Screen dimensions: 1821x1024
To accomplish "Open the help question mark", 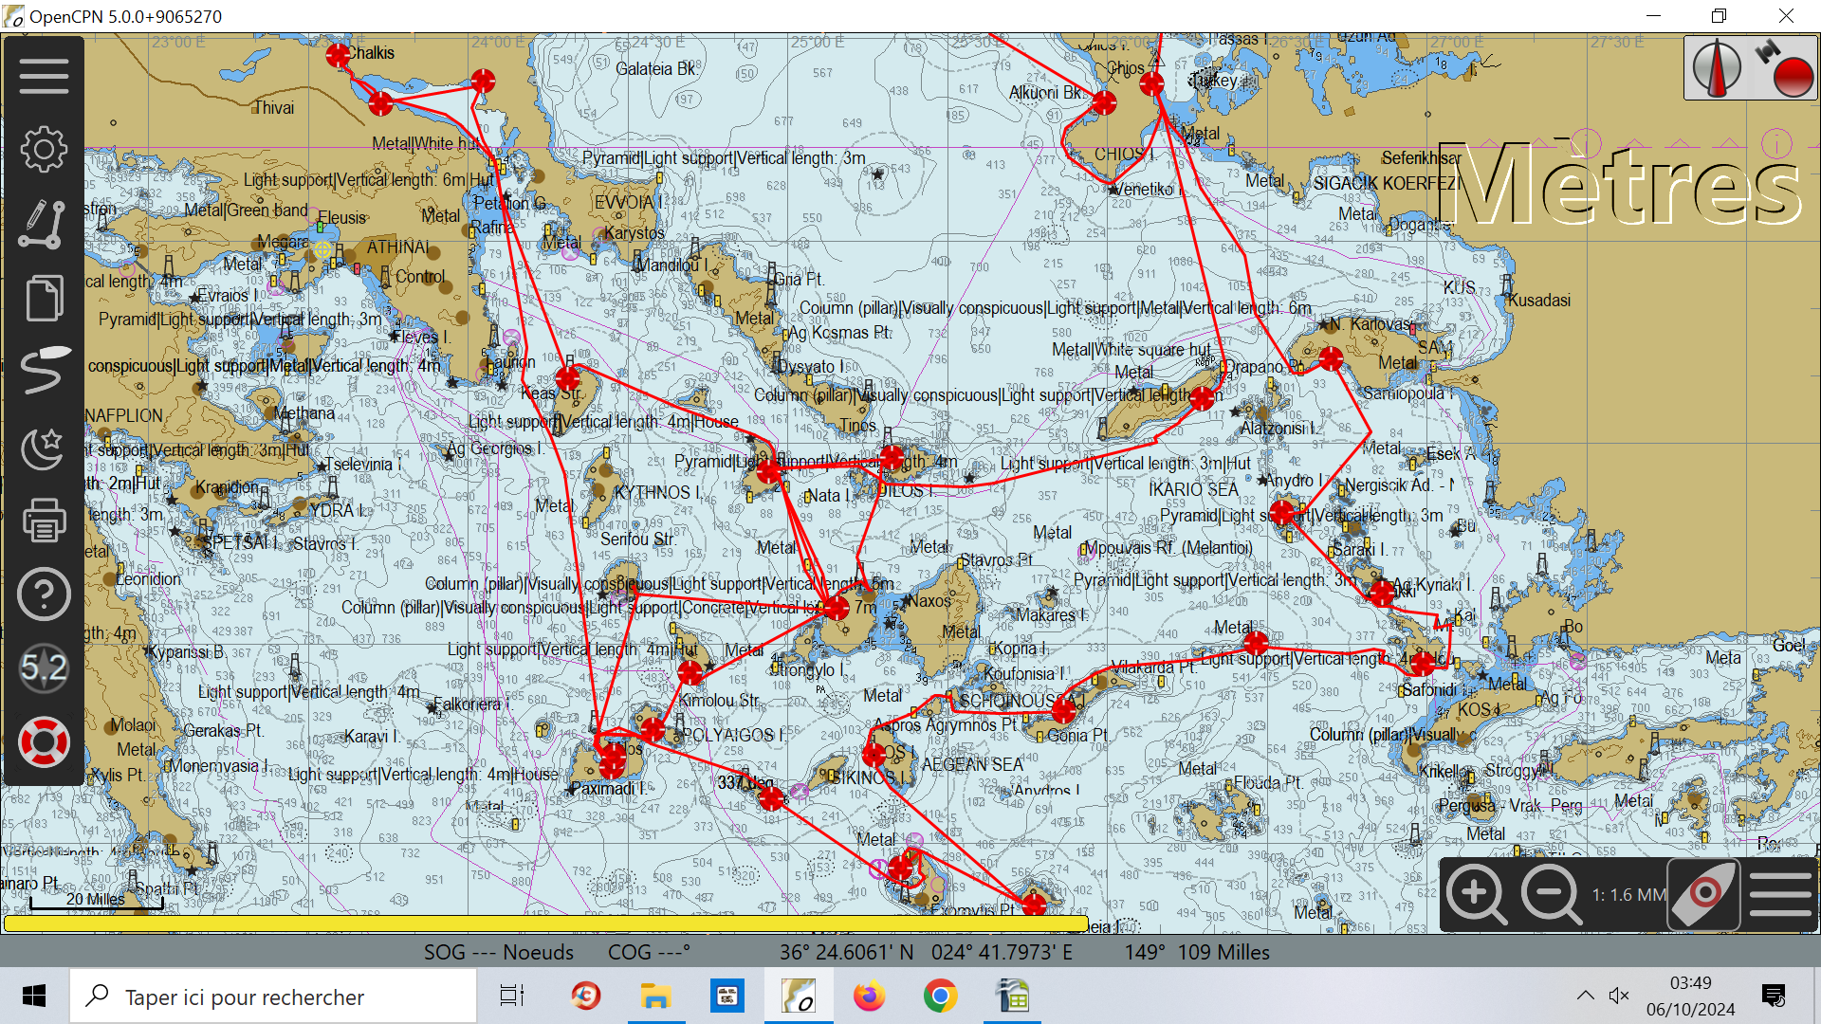I will point(44,594).
